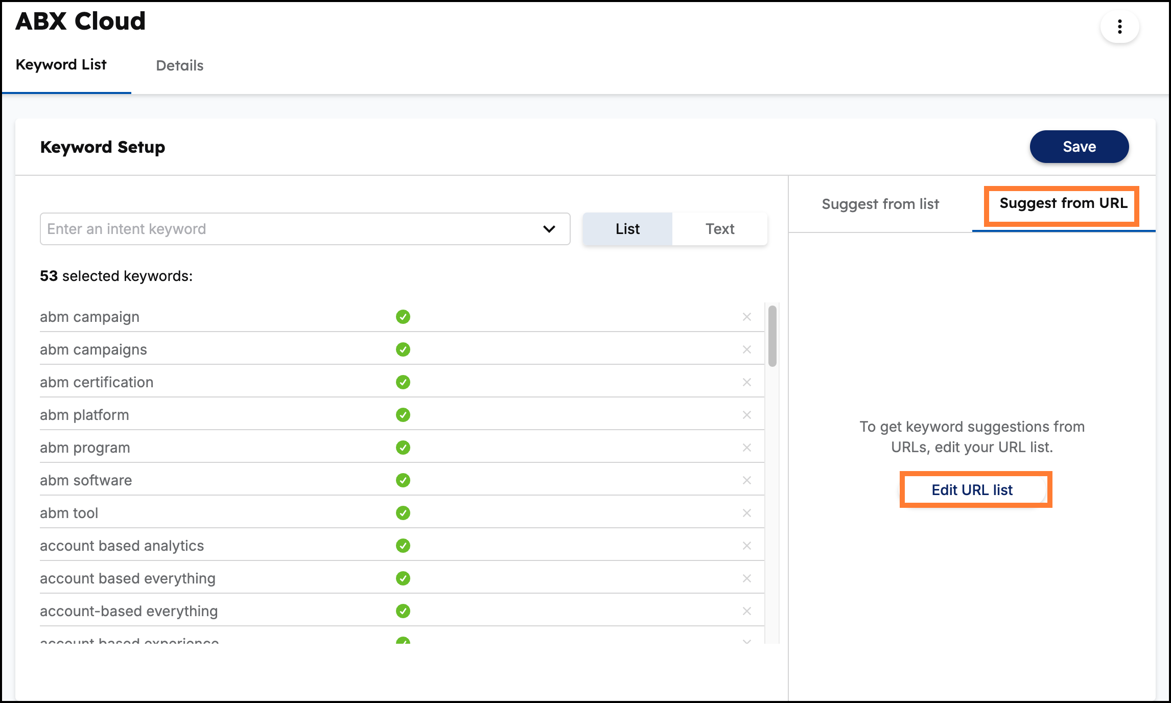Remove the 'abm platform' keyword
The width and height of the screenshot is (1171, 703).
tap(746, 415)
